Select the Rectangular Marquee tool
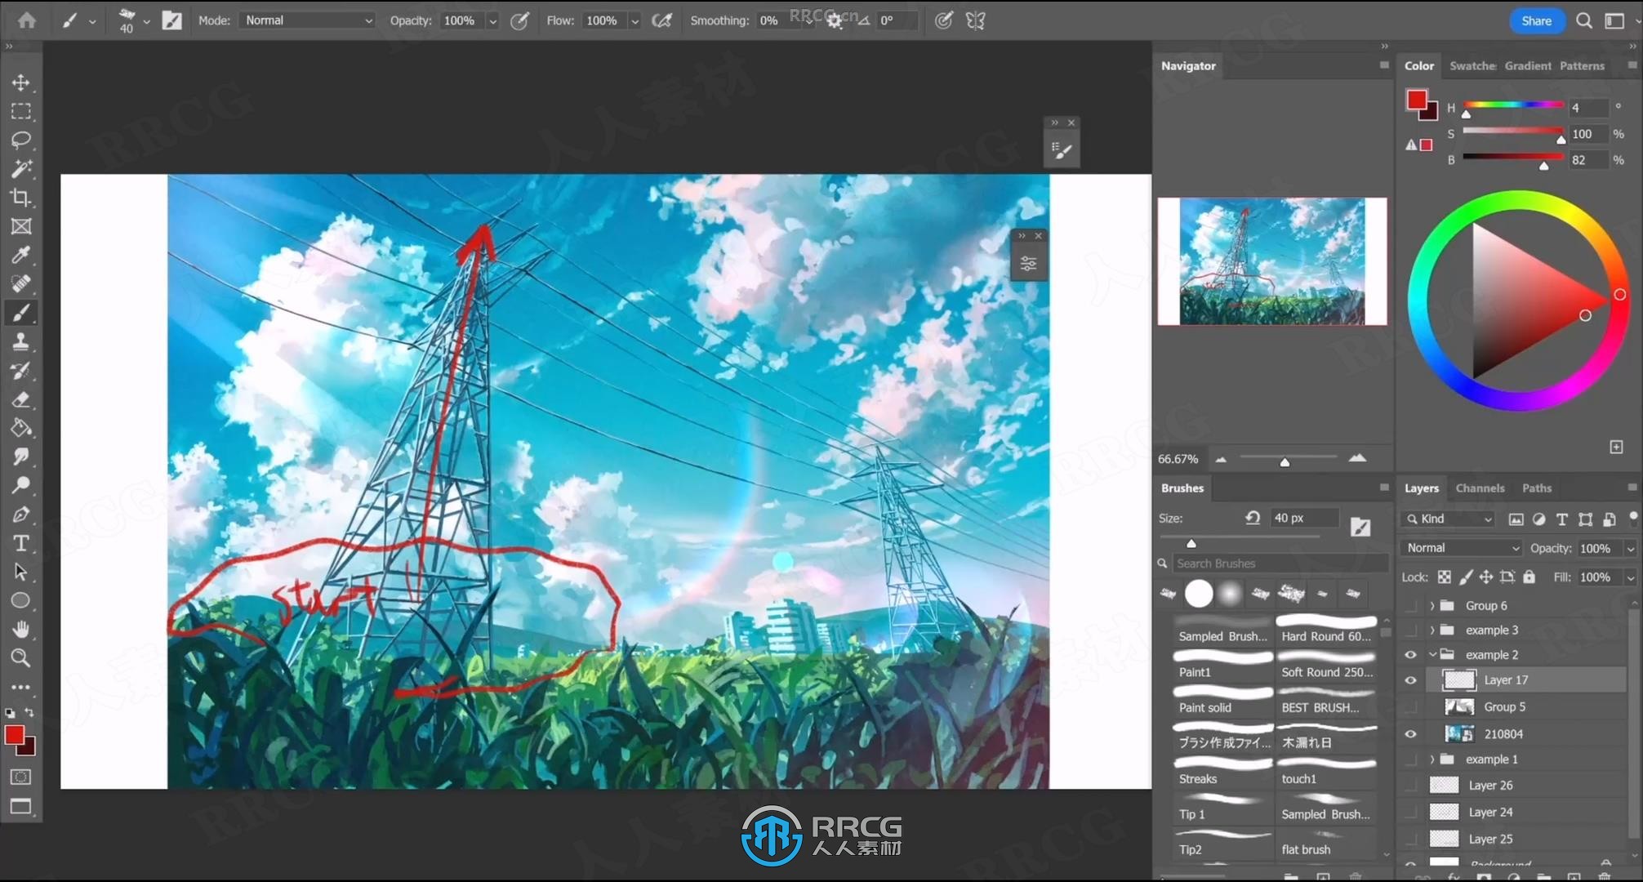Screen dimensions: 1643x882 [21, 111]
